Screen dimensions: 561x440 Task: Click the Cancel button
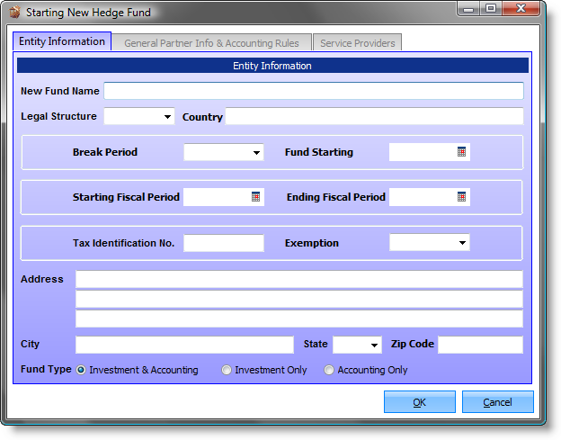click(x=498, y=401)
